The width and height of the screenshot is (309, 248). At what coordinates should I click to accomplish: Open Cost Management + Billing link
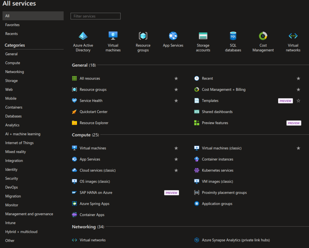pyautogui.click(x=224, y=90)
